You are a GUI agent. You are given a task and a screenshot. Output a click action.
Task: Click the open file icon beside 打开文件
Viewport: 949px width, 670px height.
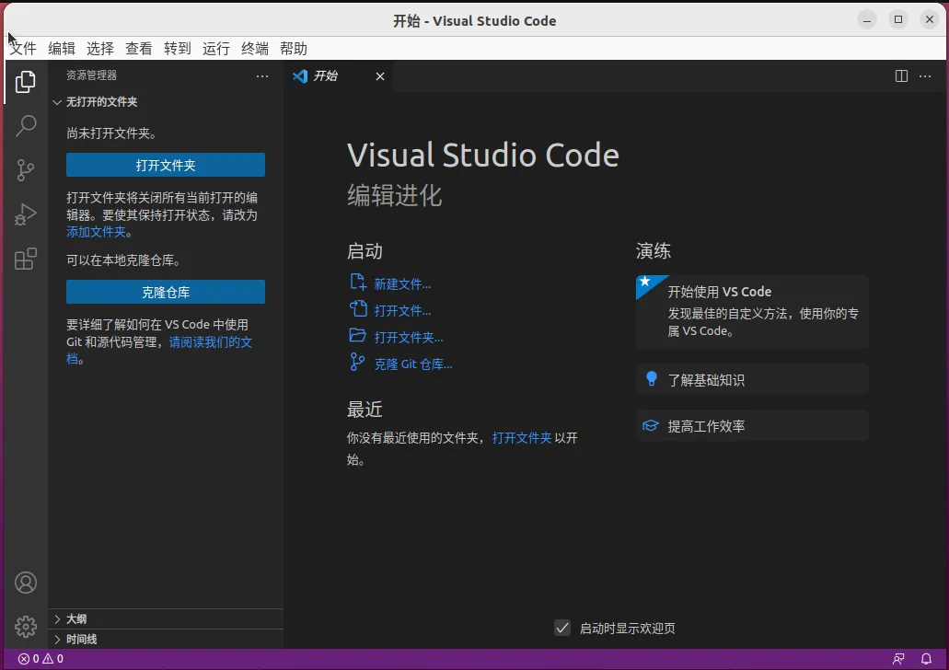(x=358, y=308)
